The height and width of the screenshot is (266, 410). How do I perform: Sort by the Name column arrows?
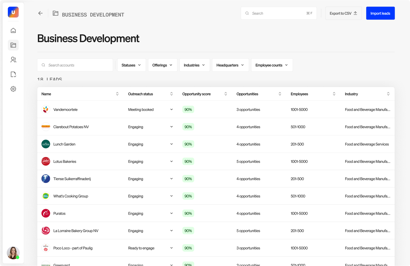117,94
